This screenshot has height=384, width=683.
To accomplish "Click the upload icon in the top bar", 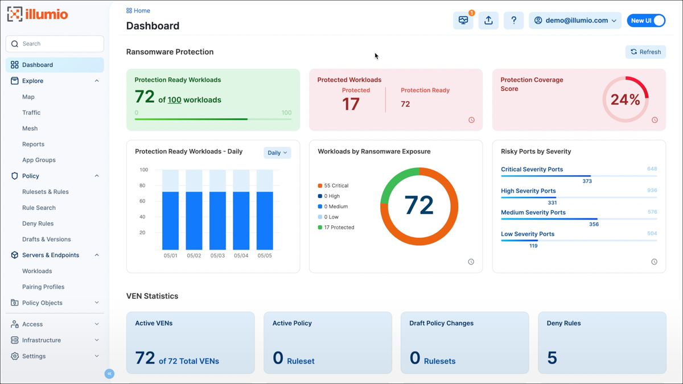I will pos(488,20).
